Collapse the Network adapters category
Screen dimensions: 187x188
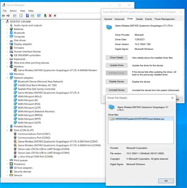click(x=7, y=78)
